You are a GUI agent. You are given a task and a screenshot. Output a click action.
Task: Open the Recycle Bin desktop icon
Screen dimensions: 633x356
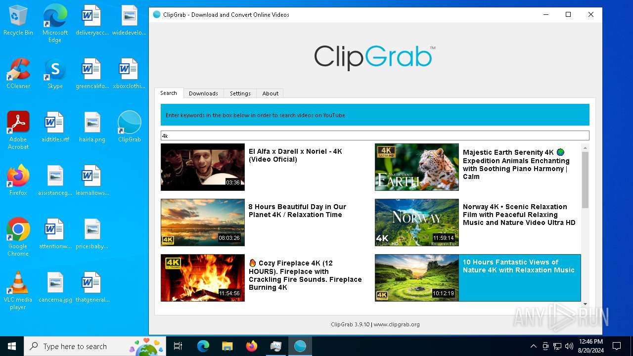(18, 20)
